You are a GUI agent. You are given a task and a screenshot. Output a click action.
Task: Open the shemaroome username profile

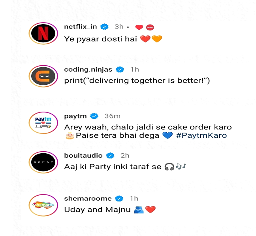(x=88, y=198)
